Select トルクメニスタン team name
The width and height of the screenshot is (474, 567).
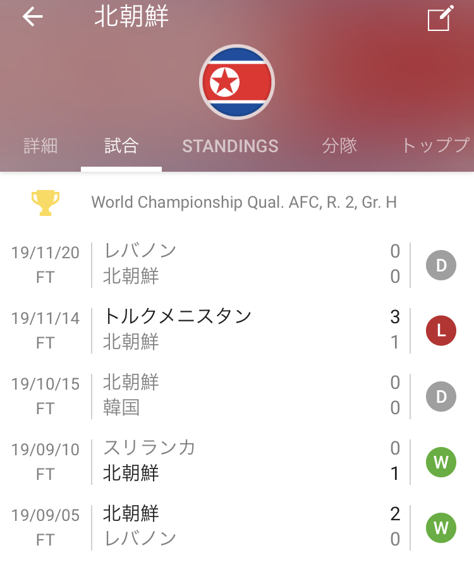tap(178, 316)
